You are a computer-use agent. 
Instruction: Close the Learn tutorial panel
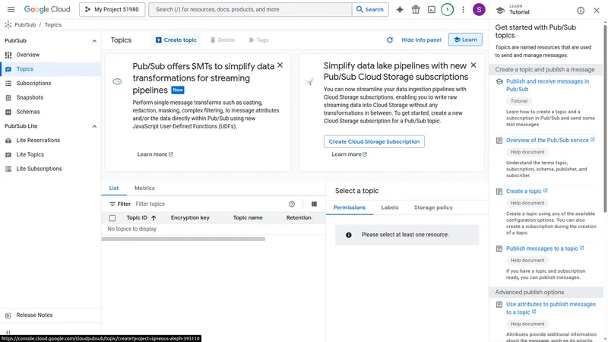pos(597,11)
